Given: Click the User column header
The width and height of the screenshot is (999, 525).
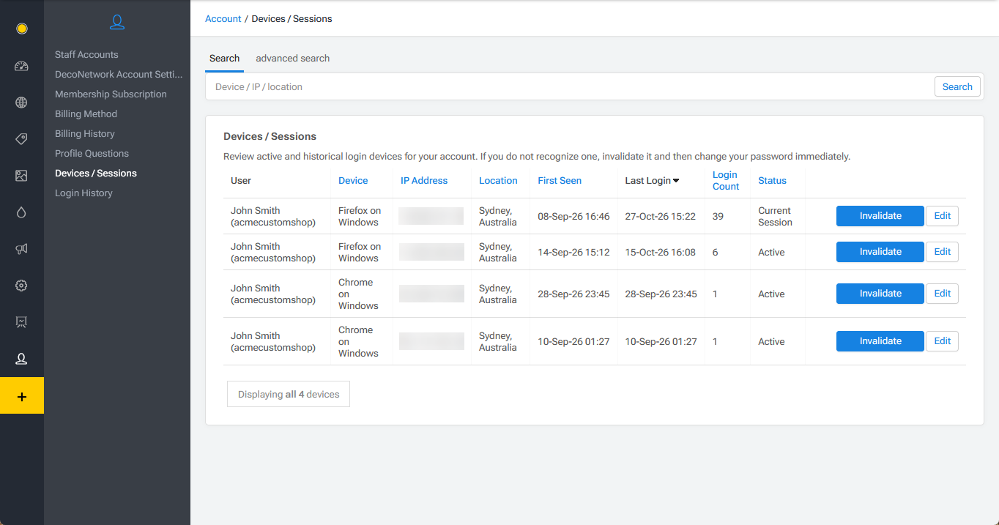Looking at the screenshot, I should click(241, 181).
